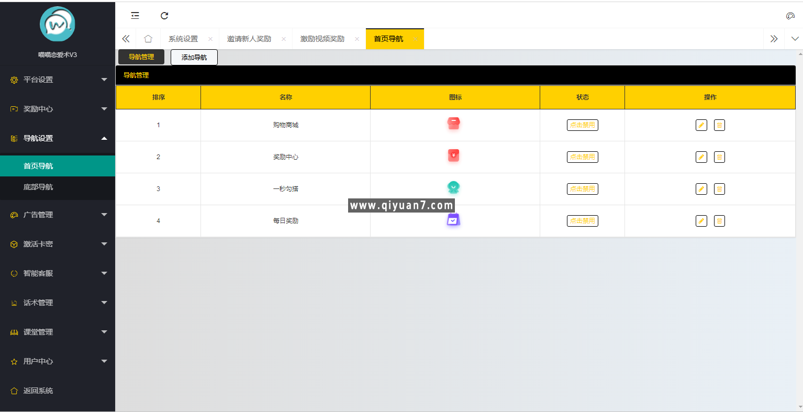This screenshot has height=412, width=803.
Task: Expand the 平台设置 sidebar menu
Action: tap(58, 80)
